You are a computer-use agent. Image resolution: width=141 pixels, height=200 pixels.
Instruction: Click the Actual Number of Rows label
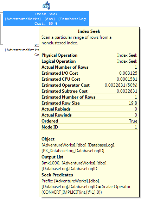pos(65,67)
